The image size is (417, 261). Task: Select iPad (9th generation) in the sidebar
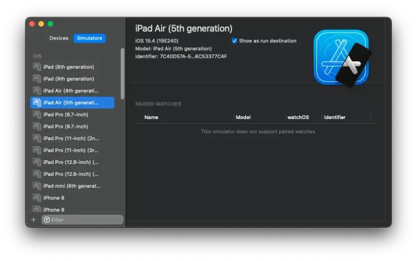[x=72, y=79]
